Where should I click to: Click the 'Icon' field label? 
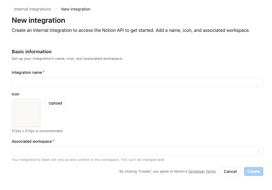pyautogui.click(x=15, y=94)
